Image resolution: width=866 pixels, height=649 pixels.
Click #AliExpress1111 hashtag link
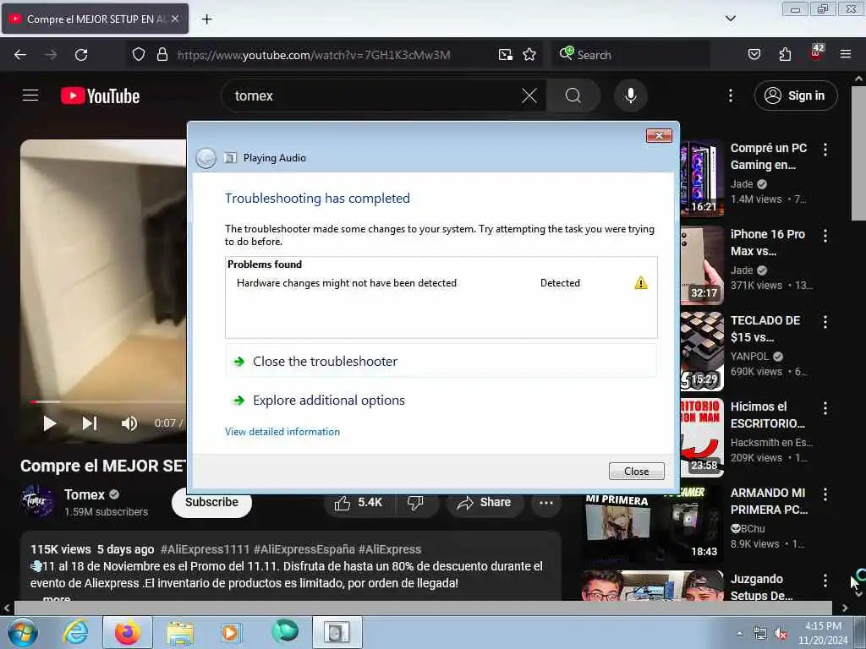point(205,549)
